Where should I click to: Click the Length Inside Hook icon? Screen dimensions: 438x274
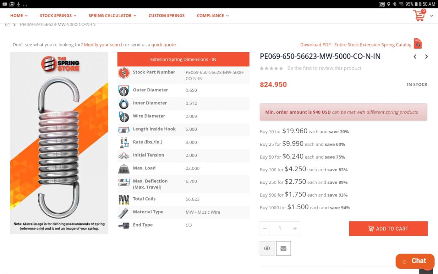click(x=124, y=129)
